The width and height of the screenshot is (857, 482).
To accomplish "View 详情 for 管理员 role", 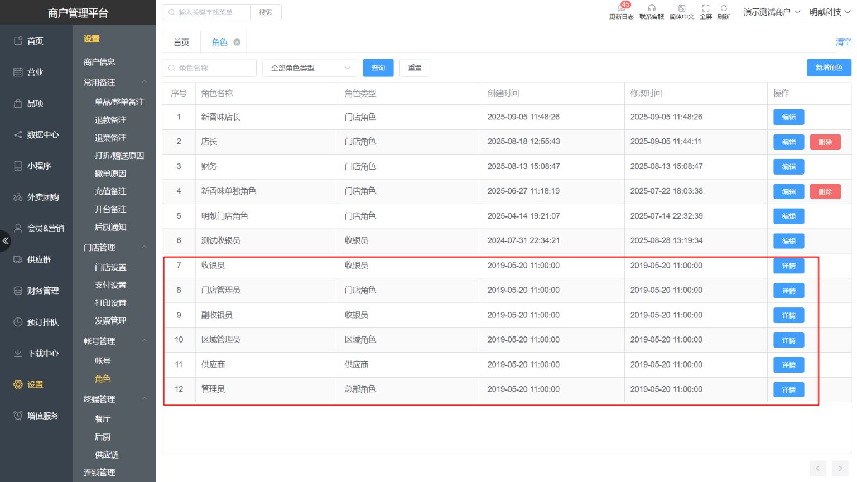I will tap(789, 390).
